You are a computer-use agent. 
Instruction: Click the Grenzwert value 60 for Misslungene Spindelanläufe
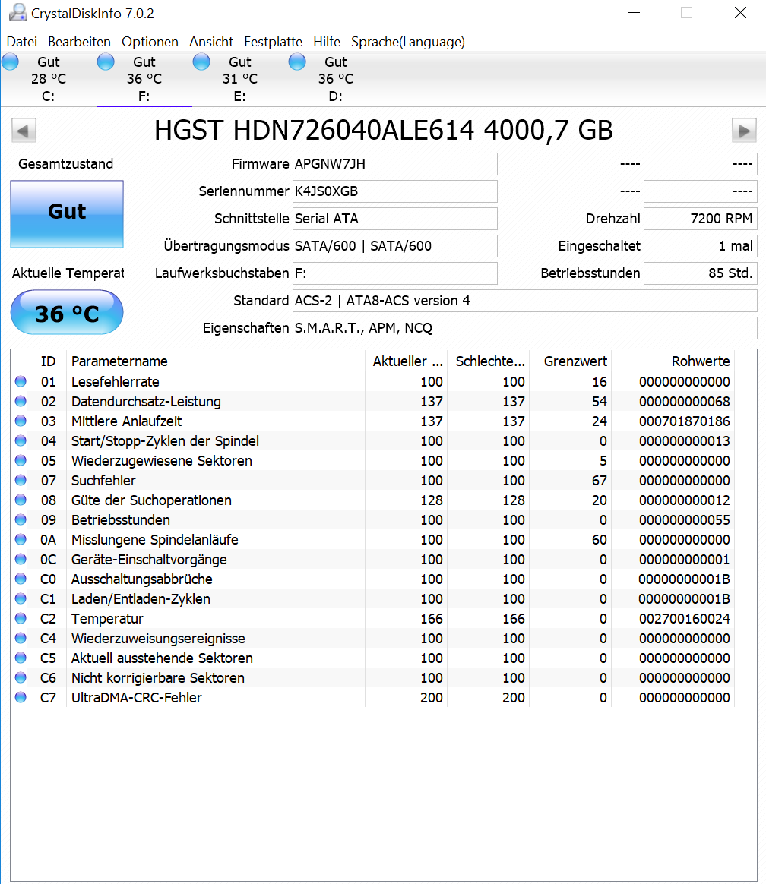(x=599, y=539)
